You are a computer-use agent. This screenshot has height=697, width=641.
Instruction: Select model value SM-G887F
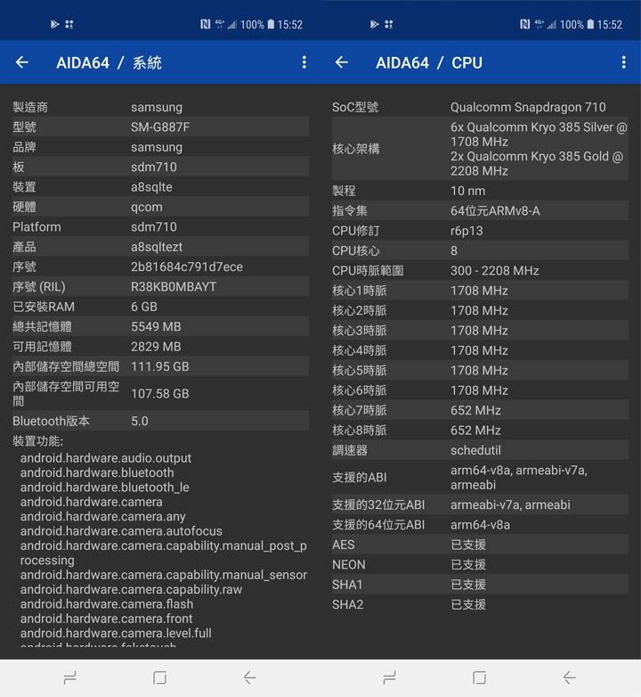160,127
